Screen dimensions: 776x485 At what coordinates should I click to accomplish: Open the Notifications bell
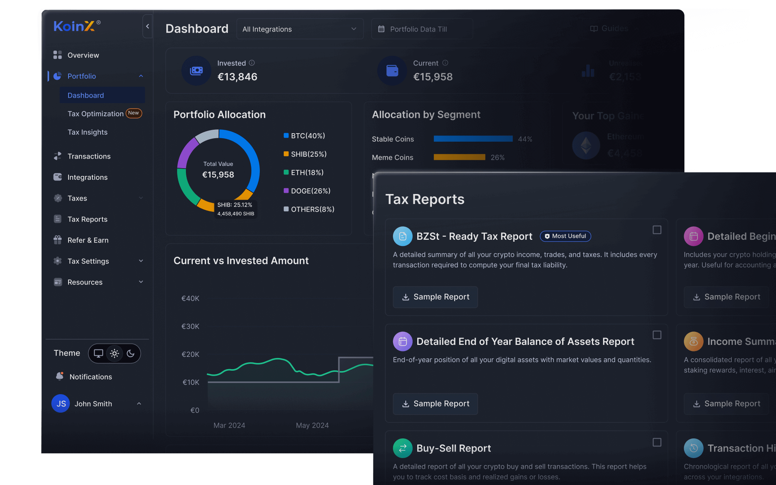click(x=60, y=376)
